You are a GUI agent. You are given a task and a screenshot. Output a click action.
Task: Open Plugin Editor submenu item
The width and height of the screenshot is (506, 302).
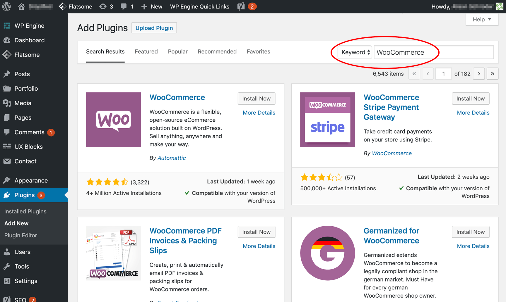pyautogui.click(x=21, y=235)
